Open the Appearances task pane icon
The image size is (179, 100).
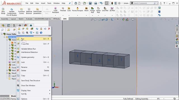[177, 39]
